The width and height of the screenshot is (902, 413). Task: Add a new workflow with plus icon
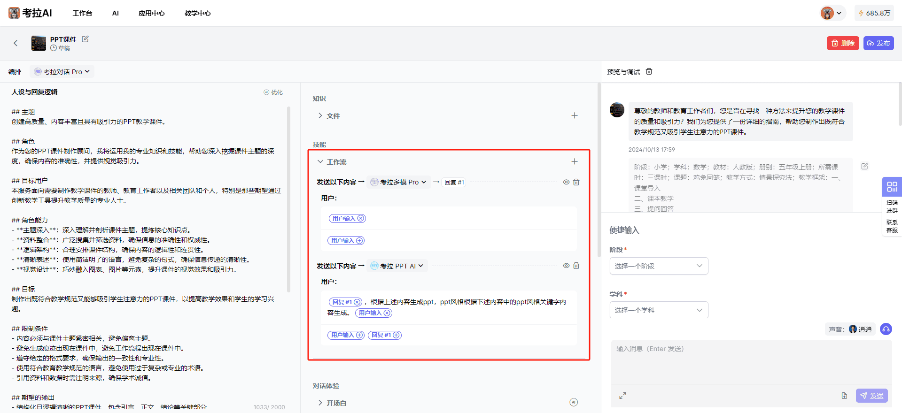coord(575,161)
